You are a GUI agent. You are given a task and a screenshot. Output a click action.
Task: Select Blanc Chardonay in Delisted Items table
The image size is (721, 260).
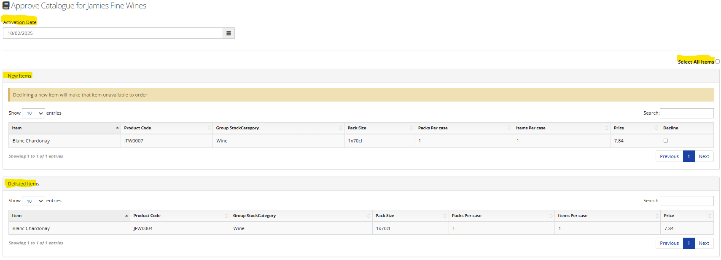click(31, 228)
